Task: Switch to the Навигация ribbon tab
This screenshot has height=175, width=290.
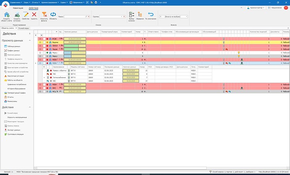Action: 18,8
